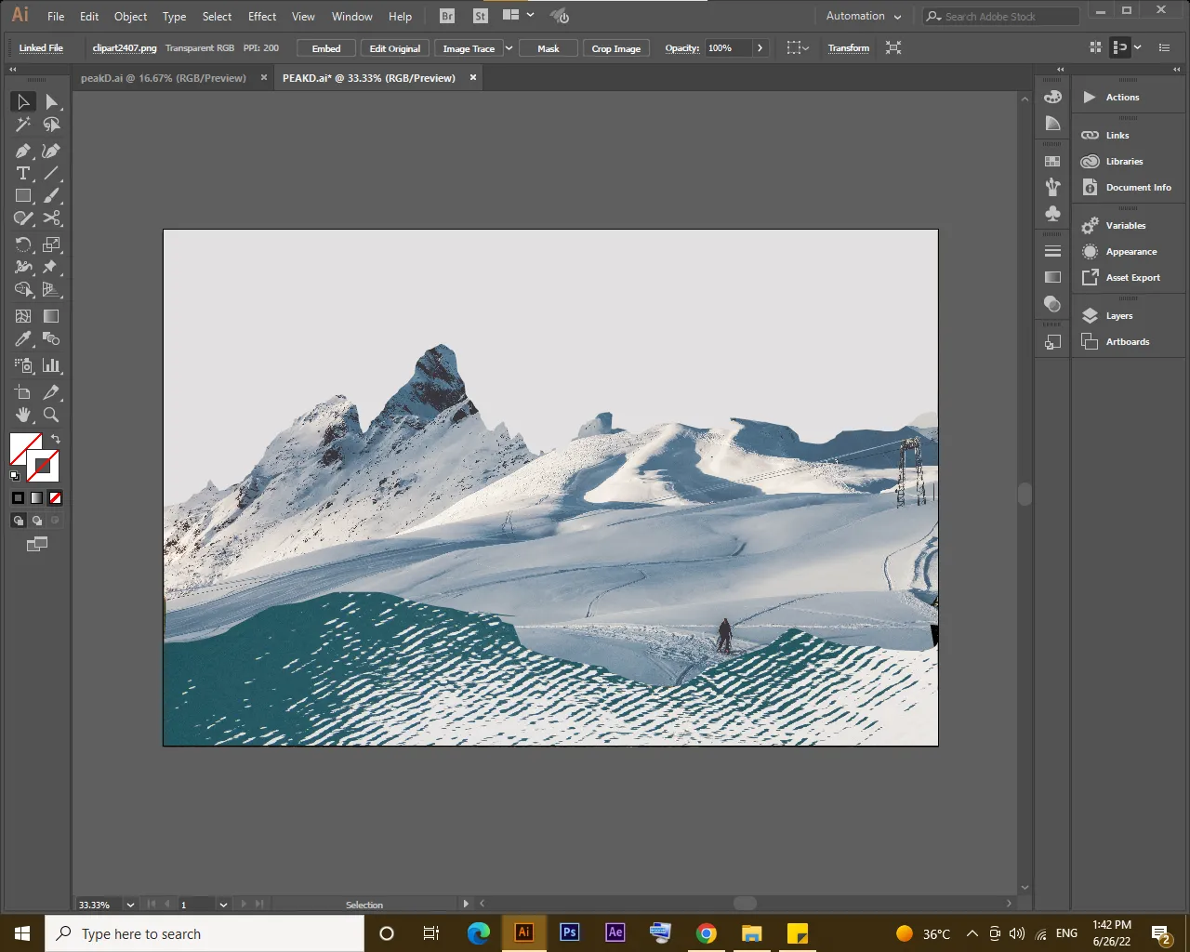1190x952 pixels.
Task: Select the Paintbrush tool
Action: [x=52, y=195]
